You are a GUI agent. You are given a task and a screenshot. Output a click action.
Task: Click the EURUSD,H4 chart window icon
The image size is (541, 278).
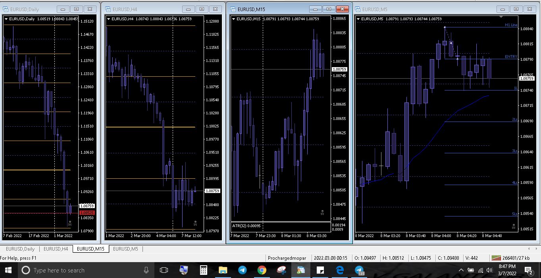(108, 9)
